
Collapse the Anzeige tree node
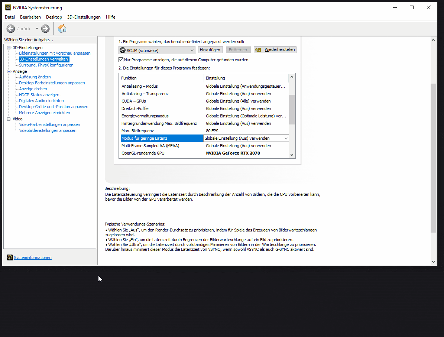click(9, 71)
